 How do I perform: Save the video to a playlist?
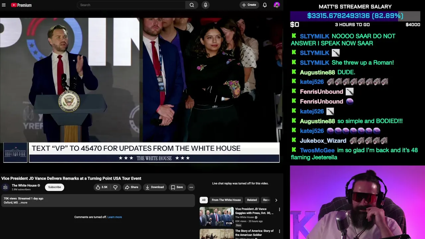click(x=177, y=187)
